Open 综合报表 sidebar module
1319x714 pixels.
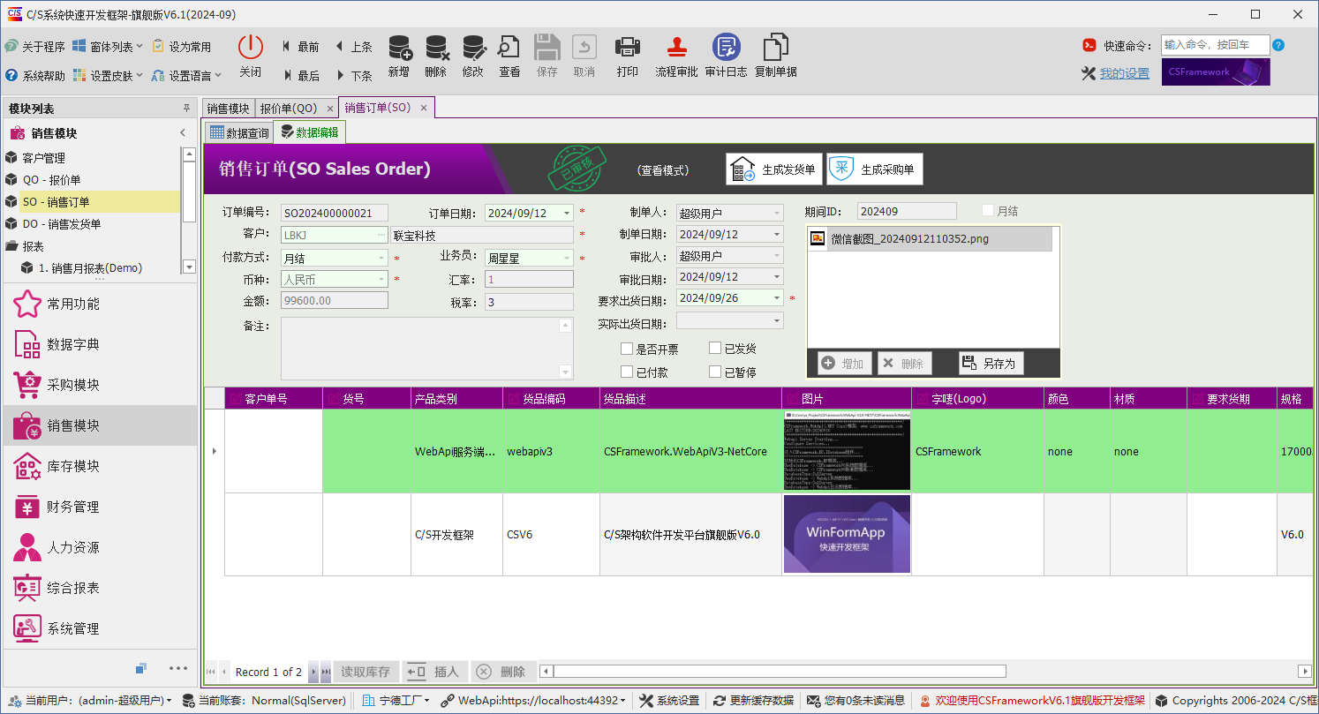click(100, 588)
